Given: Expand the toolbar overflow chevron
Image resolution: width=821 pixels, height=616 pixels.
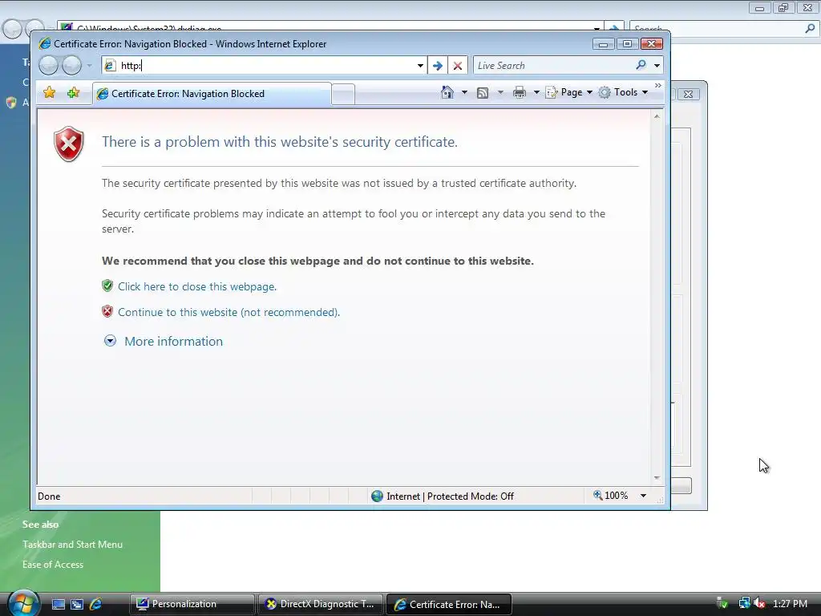Looking at the screenshot, I should coord(658,85).
